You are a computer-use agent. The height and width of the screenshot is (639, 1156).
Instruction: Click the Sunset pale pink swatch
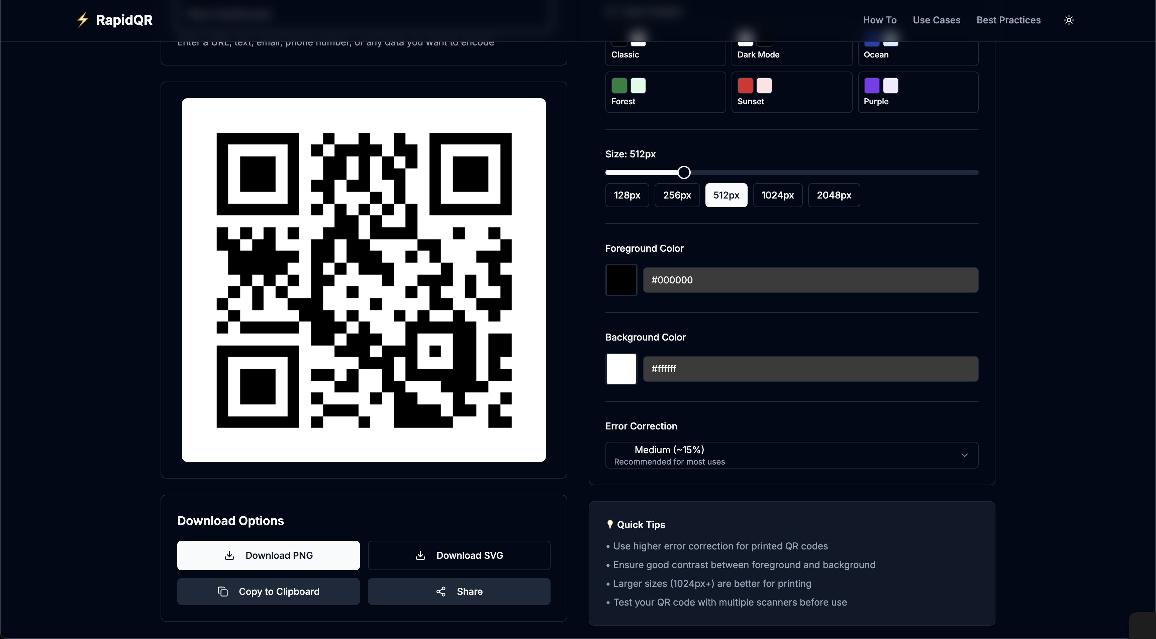pyautogui.click(x=764, y=85)
